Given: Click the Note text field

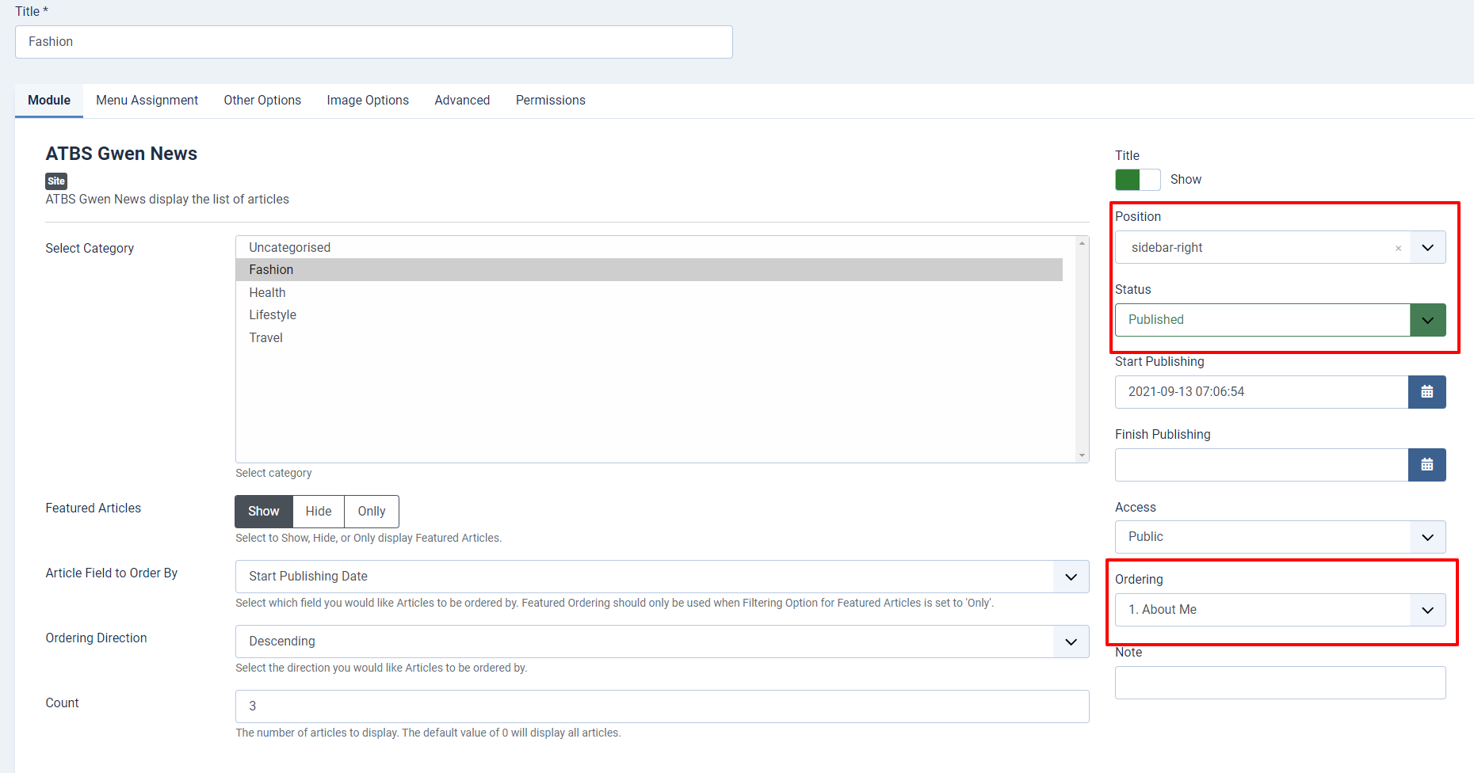Looking at the screenshot, I should click(x=1280, y=683).
